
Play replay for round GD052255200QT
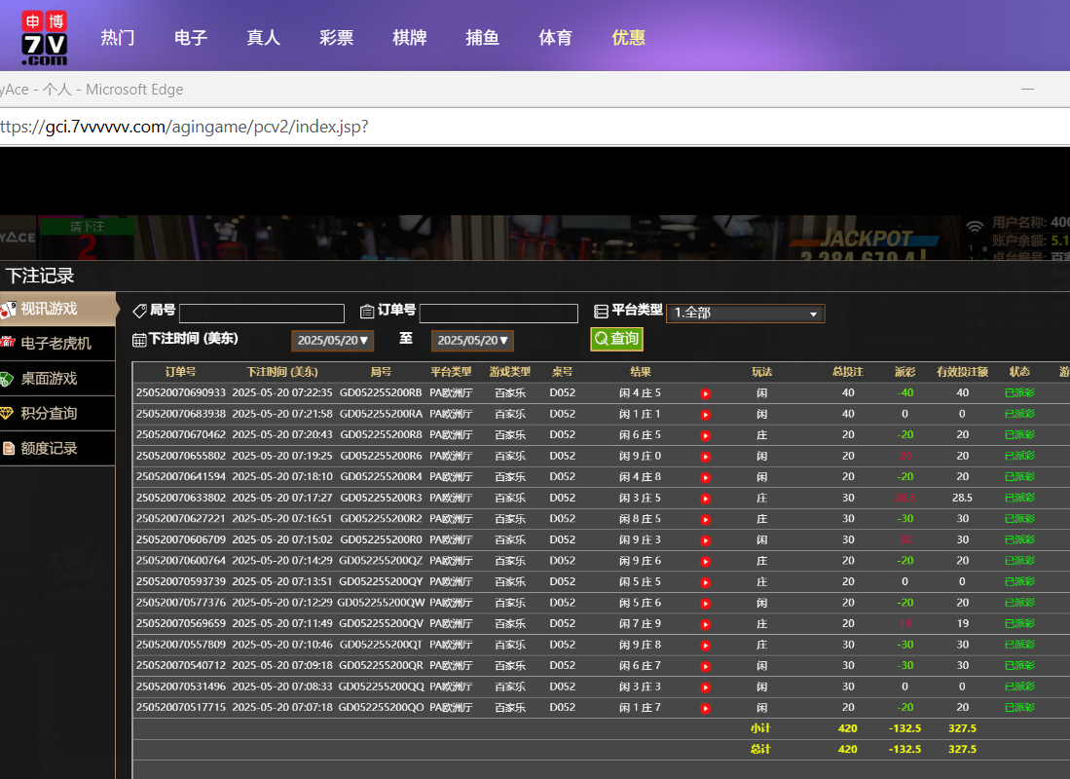tap(706, 645)
